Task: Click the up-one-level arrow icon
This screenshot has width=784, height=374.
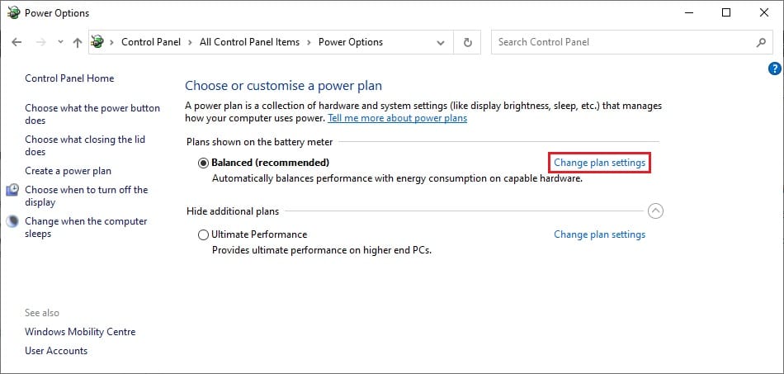Action: [77, 42]
